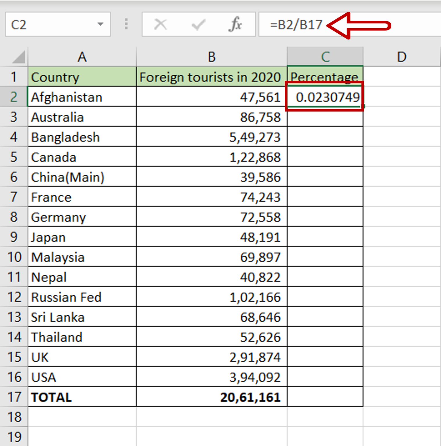The image size is (441, 446).
Task: Select column header C
Action: [325, 57]
